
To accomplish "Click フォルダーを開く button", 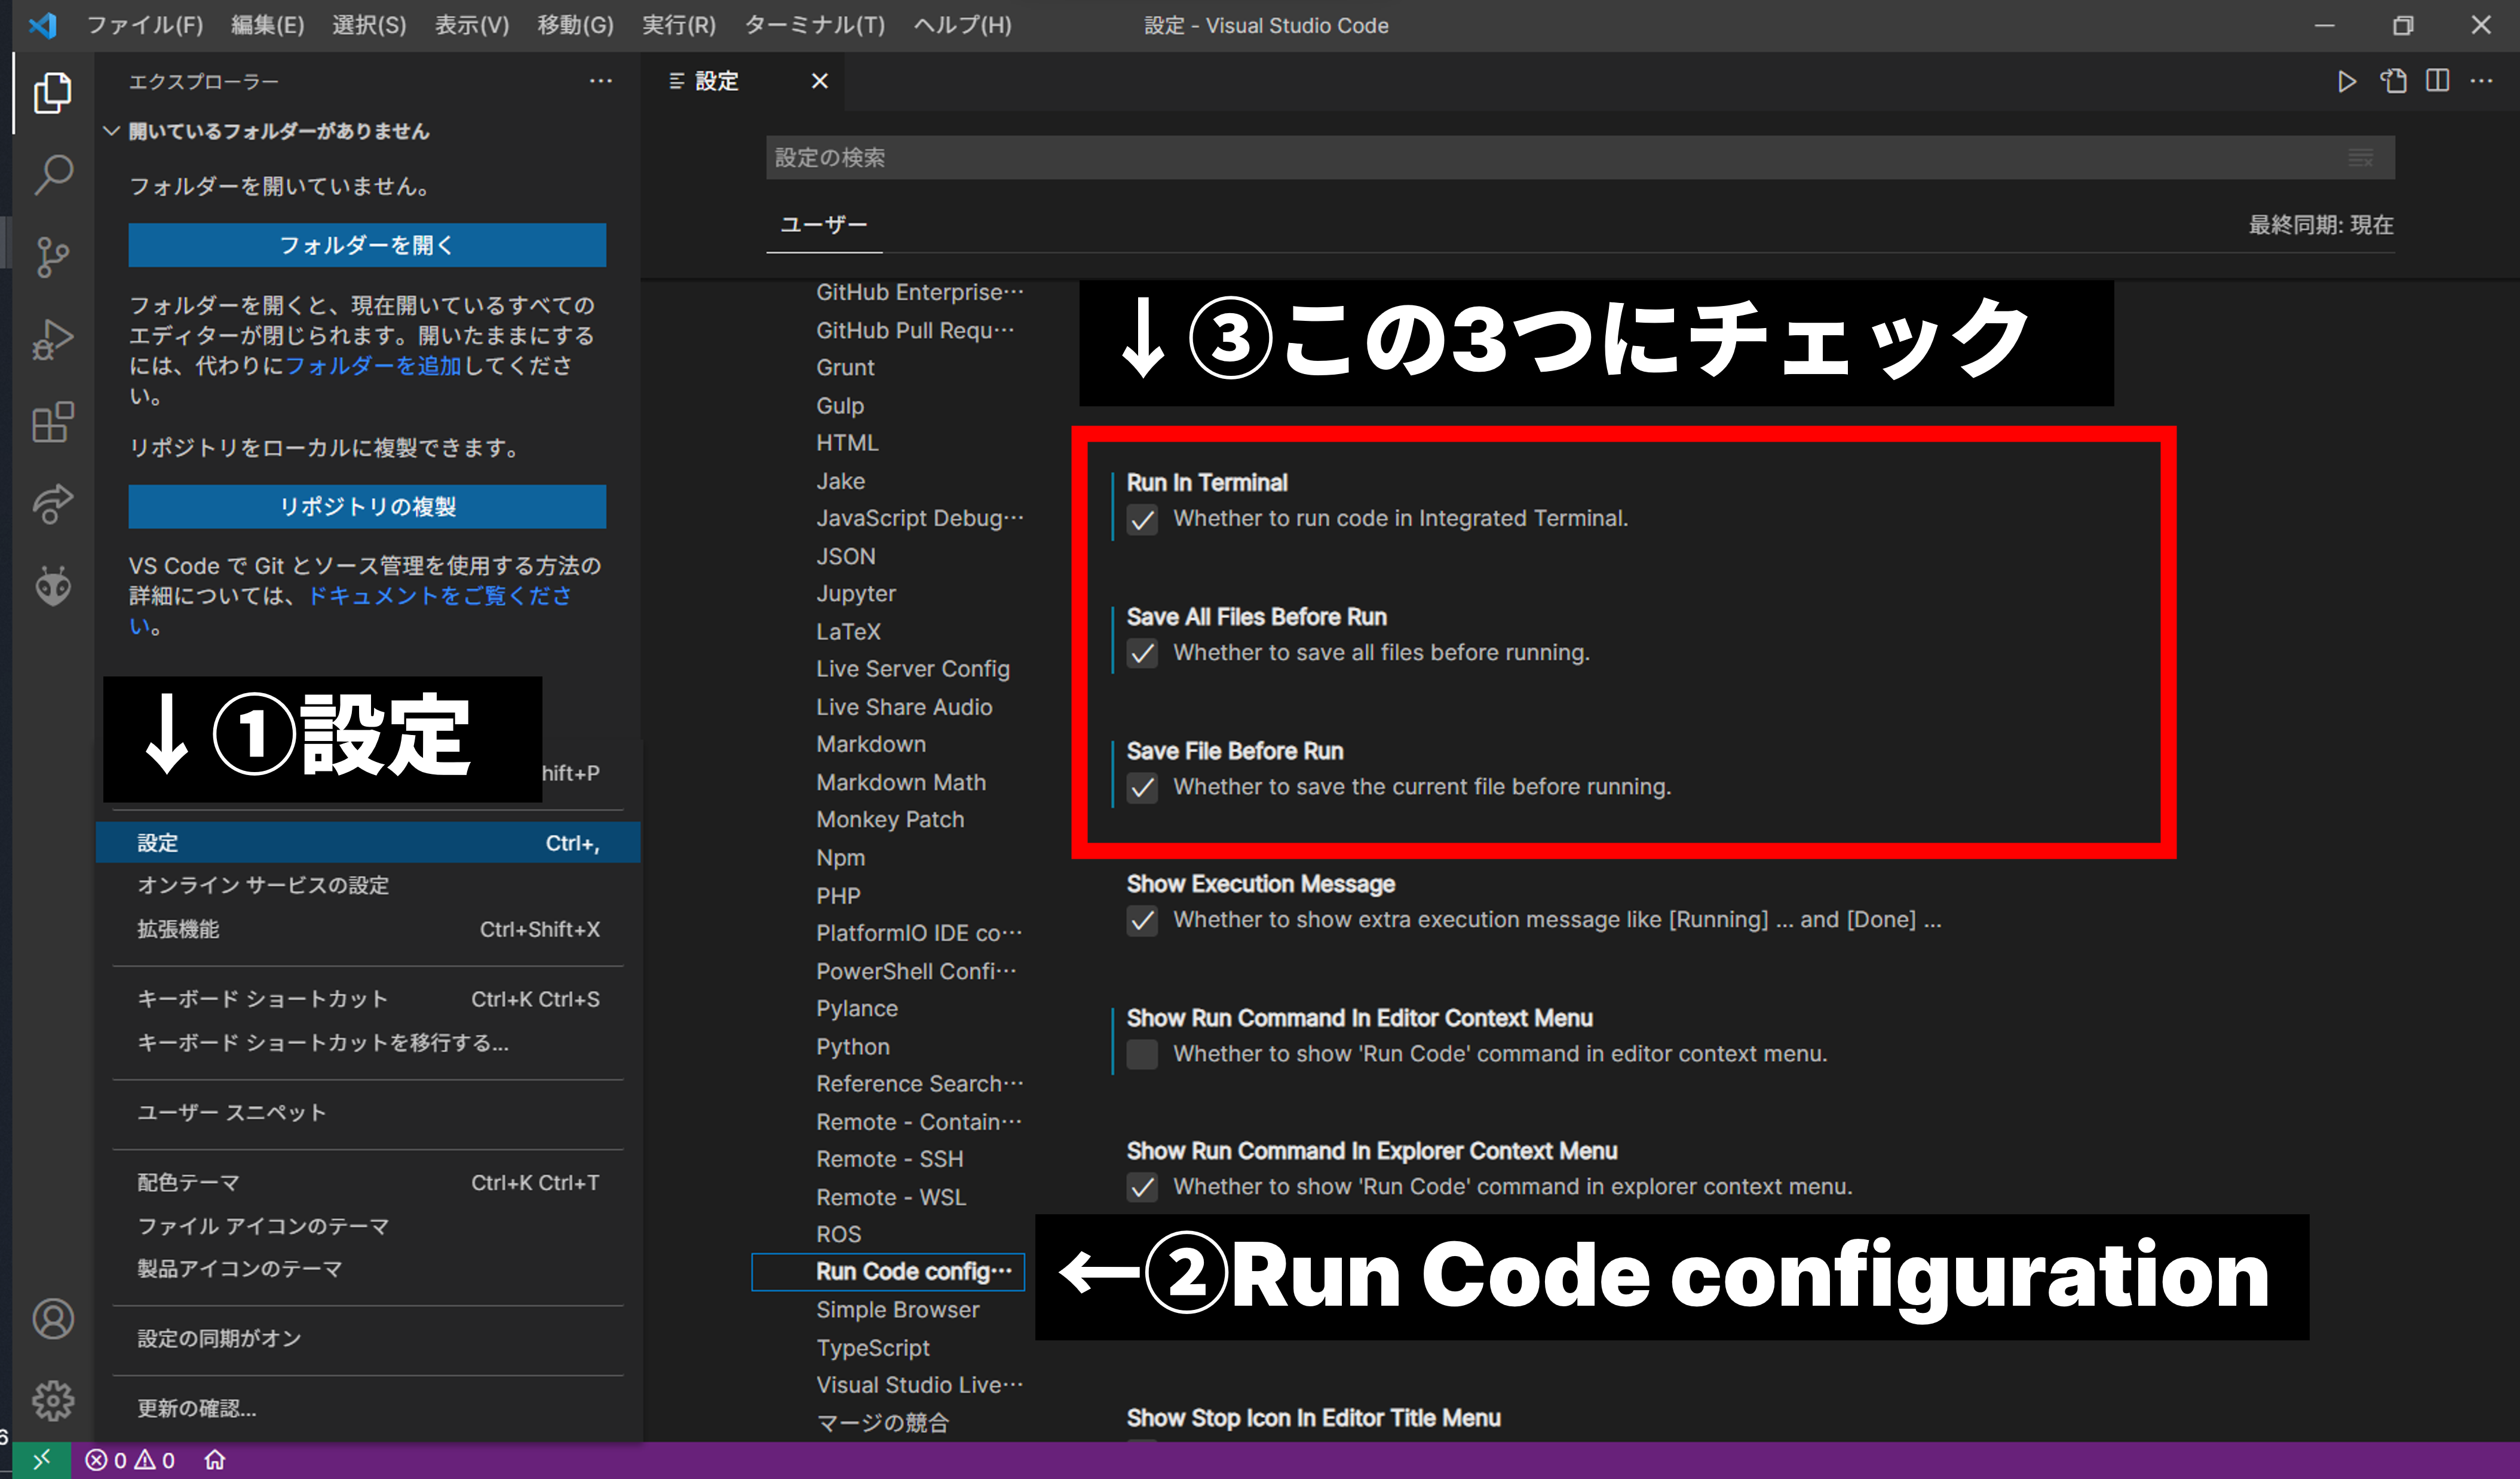I will click(x=367, y=245).
